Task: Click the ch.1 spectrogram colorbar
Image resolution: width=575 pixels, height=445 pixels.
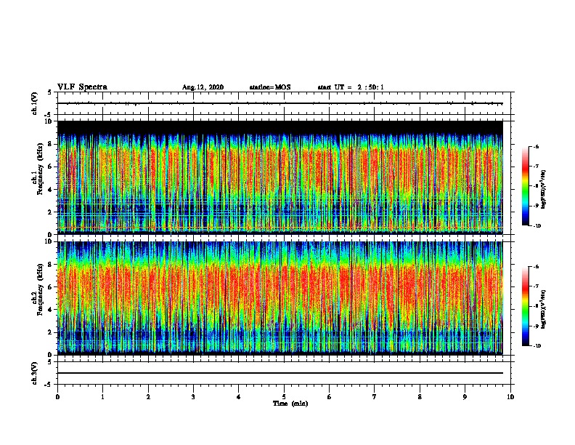Action: click(526, 186)
